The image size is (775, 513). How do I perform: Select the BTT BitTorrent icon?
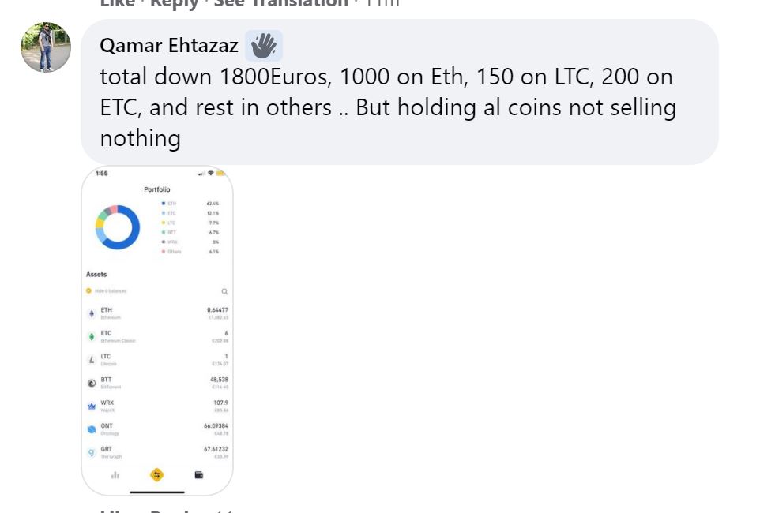[x=92, y=383]
